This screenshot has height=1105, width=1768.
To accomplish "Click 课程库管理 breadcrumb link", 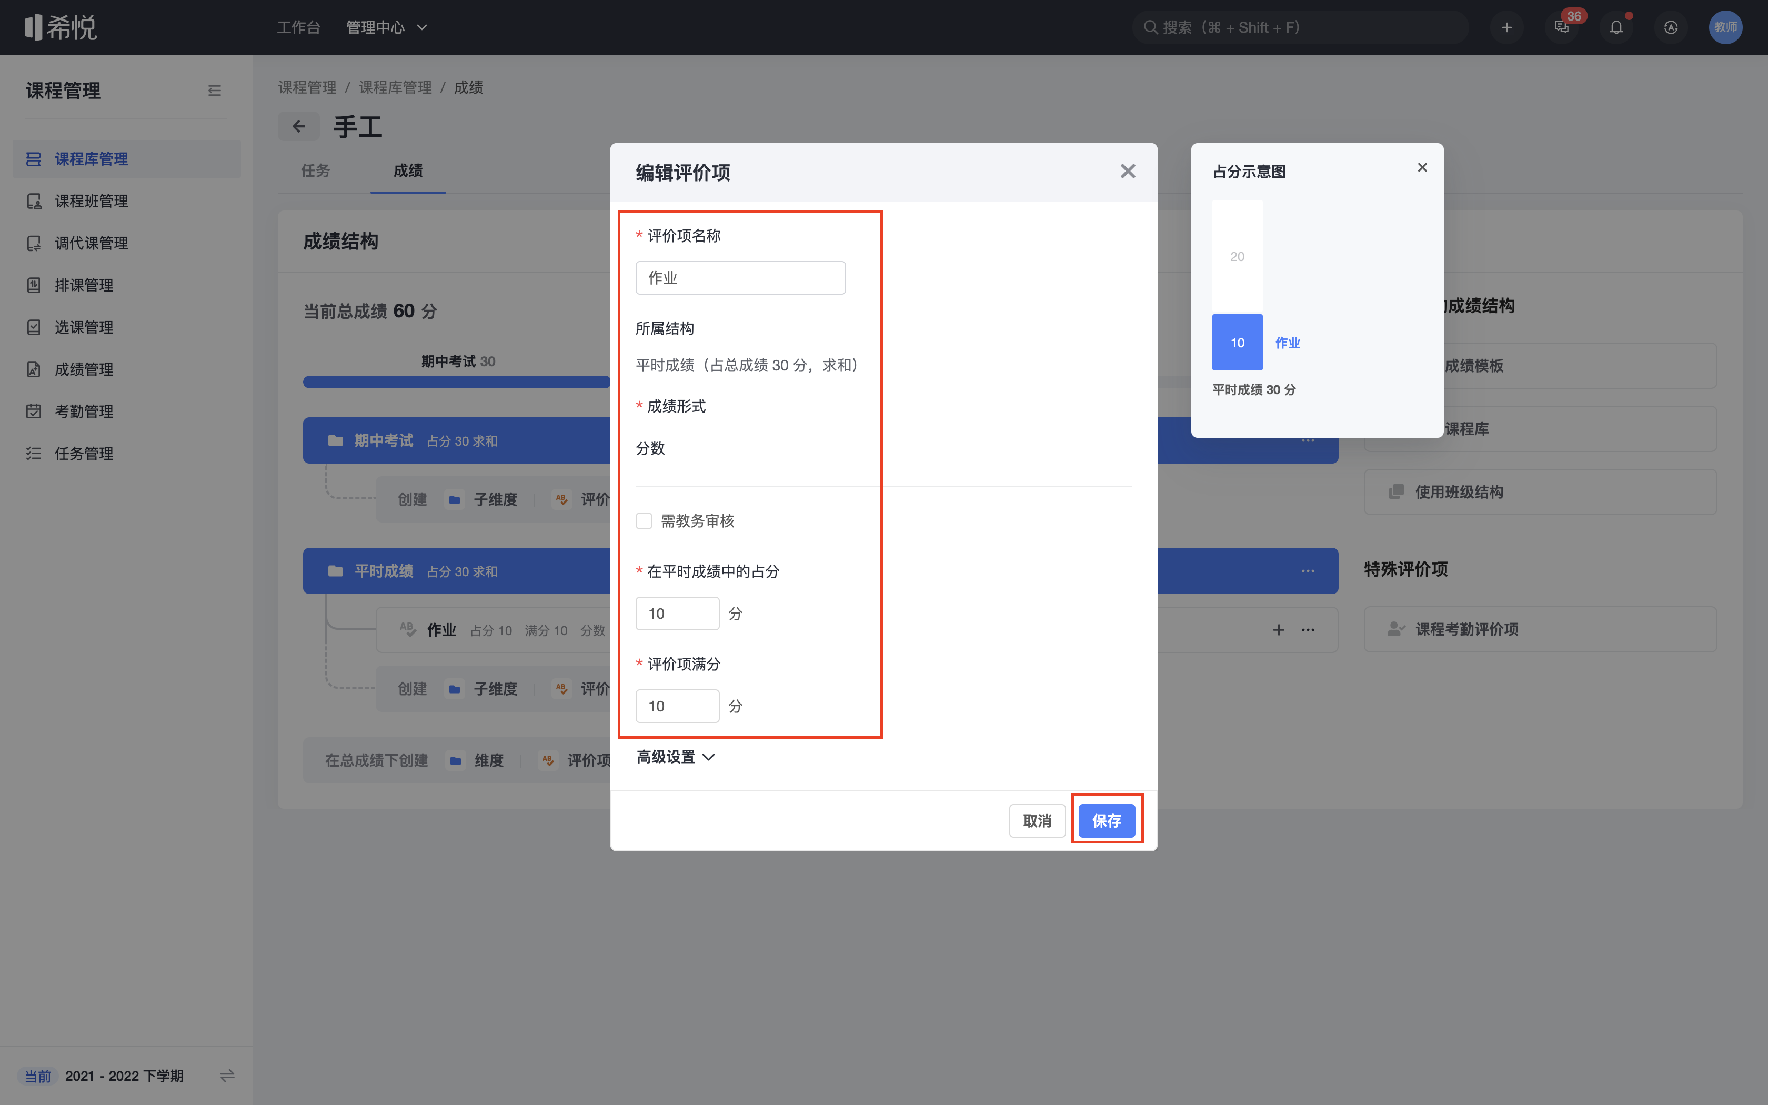I will click(395, 87).
